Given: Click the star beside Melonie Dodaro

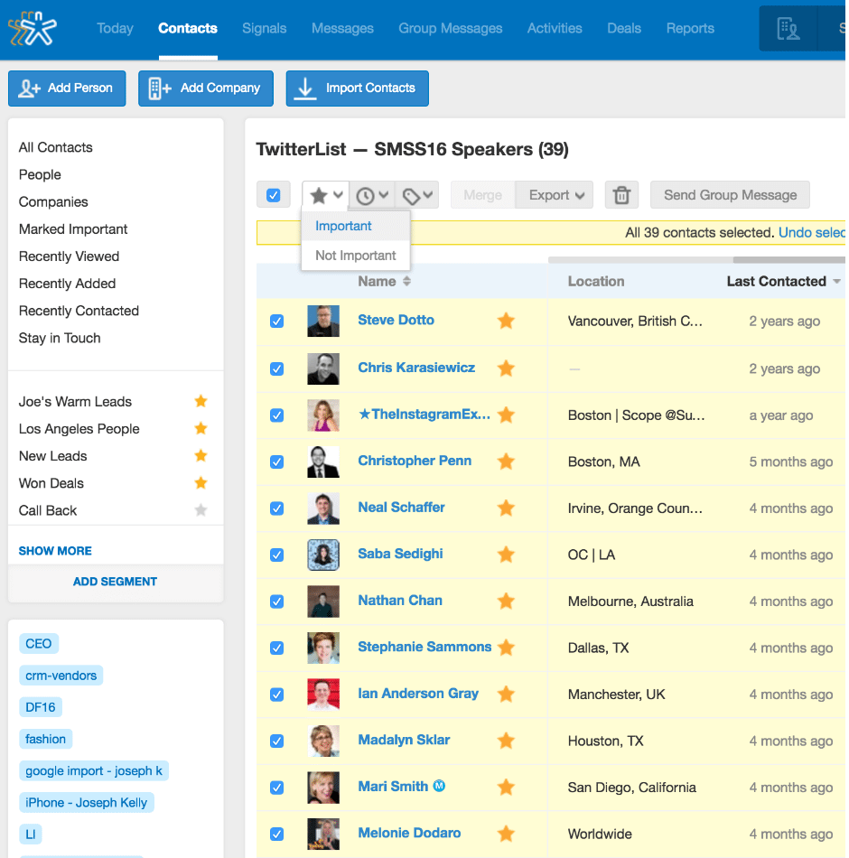Looking at the screenshot, I should (506, 834).
